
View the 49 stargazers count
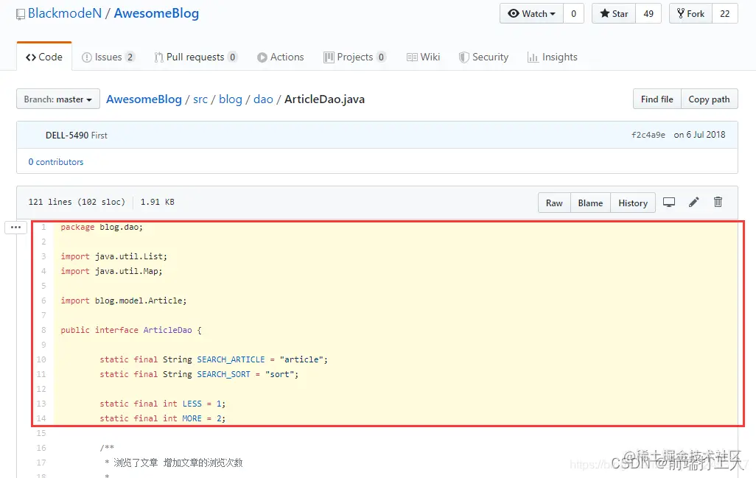tap(648, 13)
